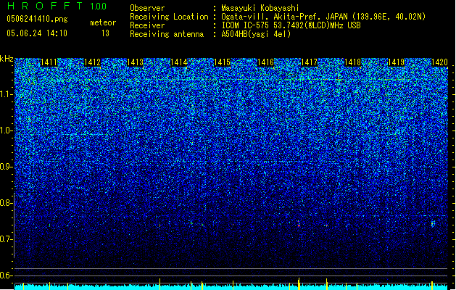Screen dimensions: 456x290
Task: Click the 'meteor' label
Action: pyautogui.click(x=103, y=22)
